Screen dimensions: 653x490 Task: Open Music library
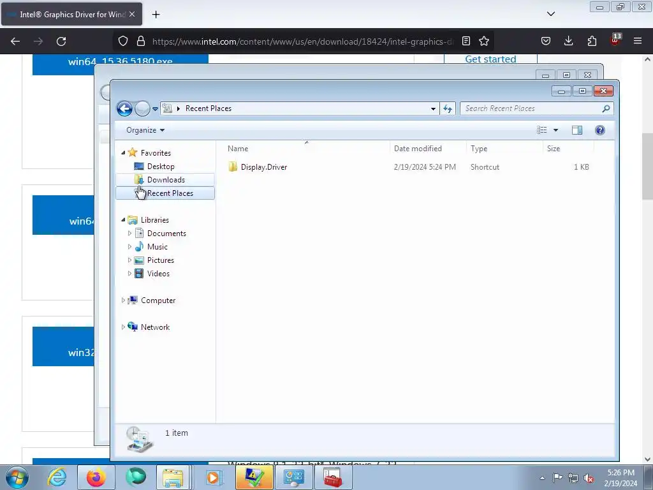pos(157,247)
